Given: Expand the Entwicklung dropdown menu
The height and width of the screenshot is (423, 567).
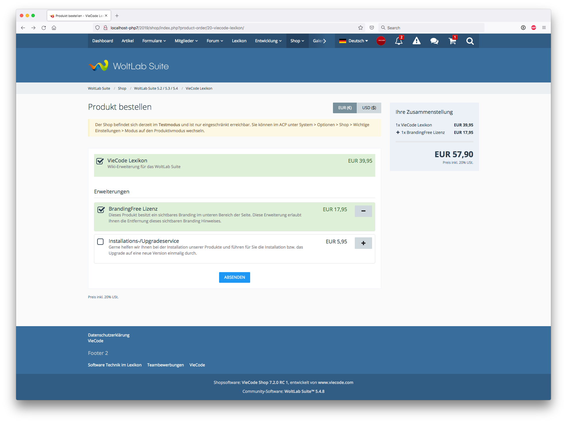Looking at the screenshot, I should (268, 41).
